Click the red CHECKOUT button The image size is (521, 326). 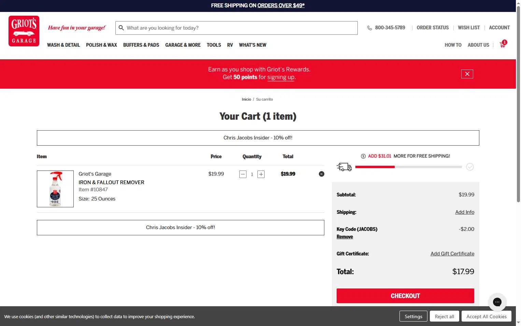coord(405,296)
